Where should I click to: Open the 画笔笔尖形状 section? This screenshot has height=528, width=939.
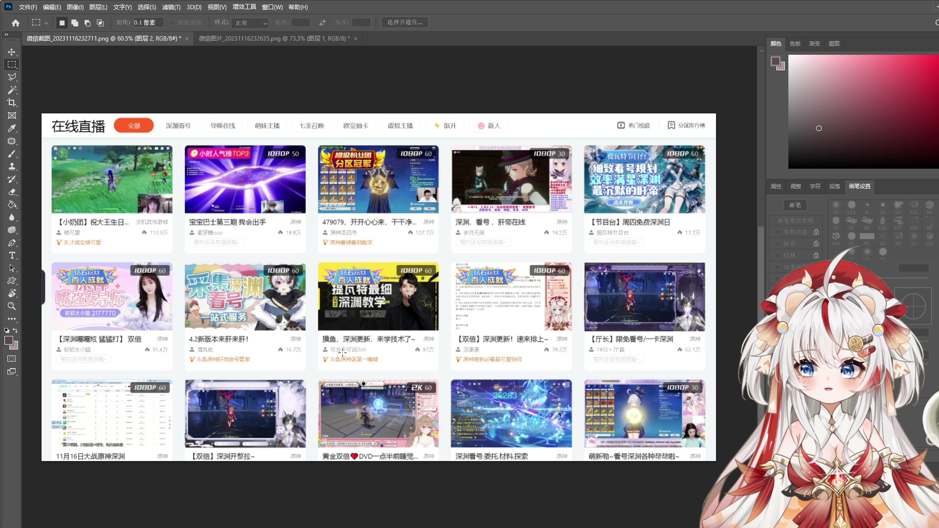point(796,220)
